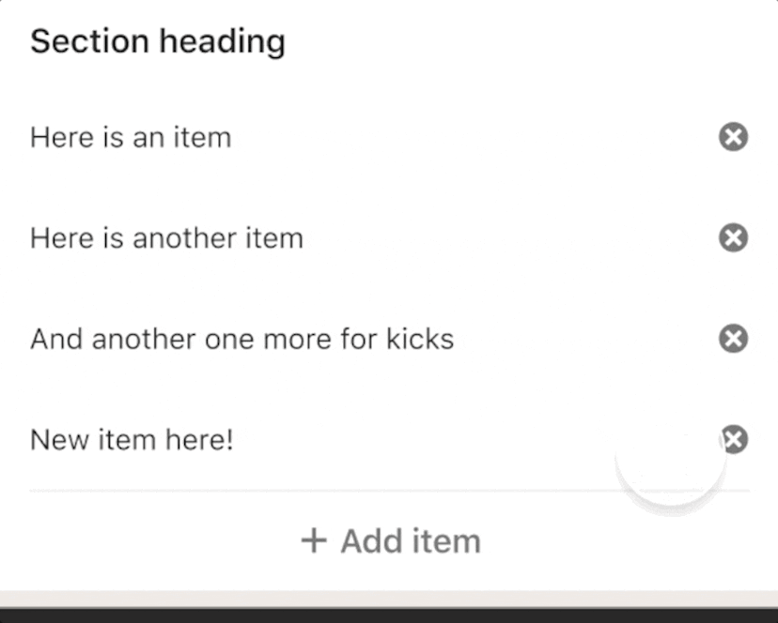The height and width of the screenshot is (623, 778).
Task: Click the "Section heading" title
Action: pos(157,40)
